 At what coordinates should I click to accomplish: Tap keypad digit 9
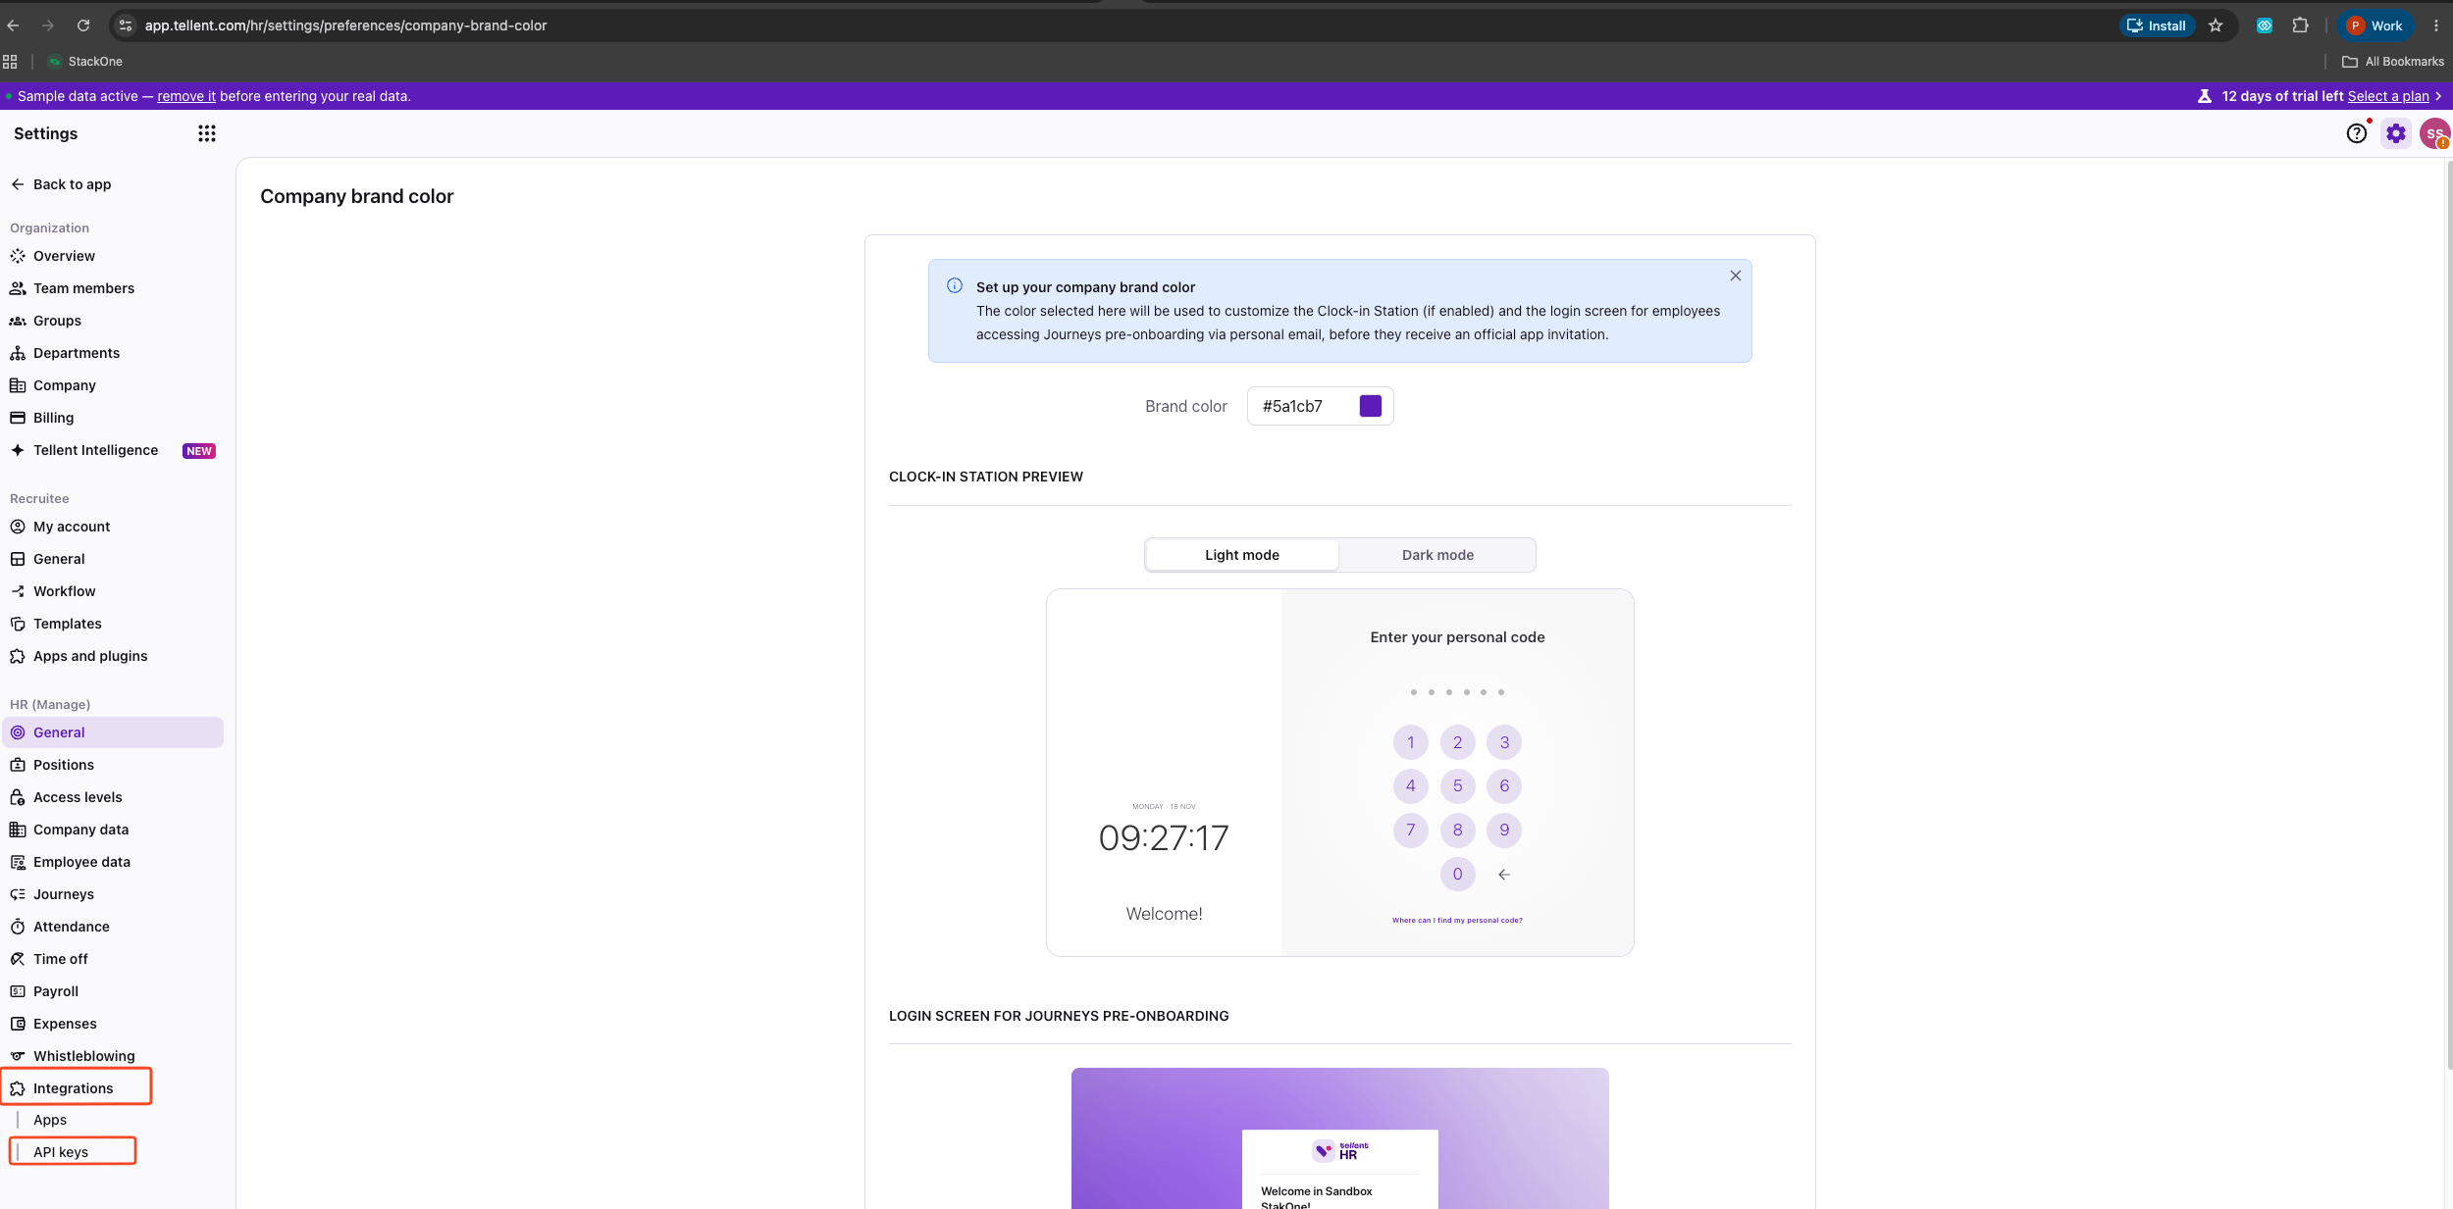[1504, 830]
